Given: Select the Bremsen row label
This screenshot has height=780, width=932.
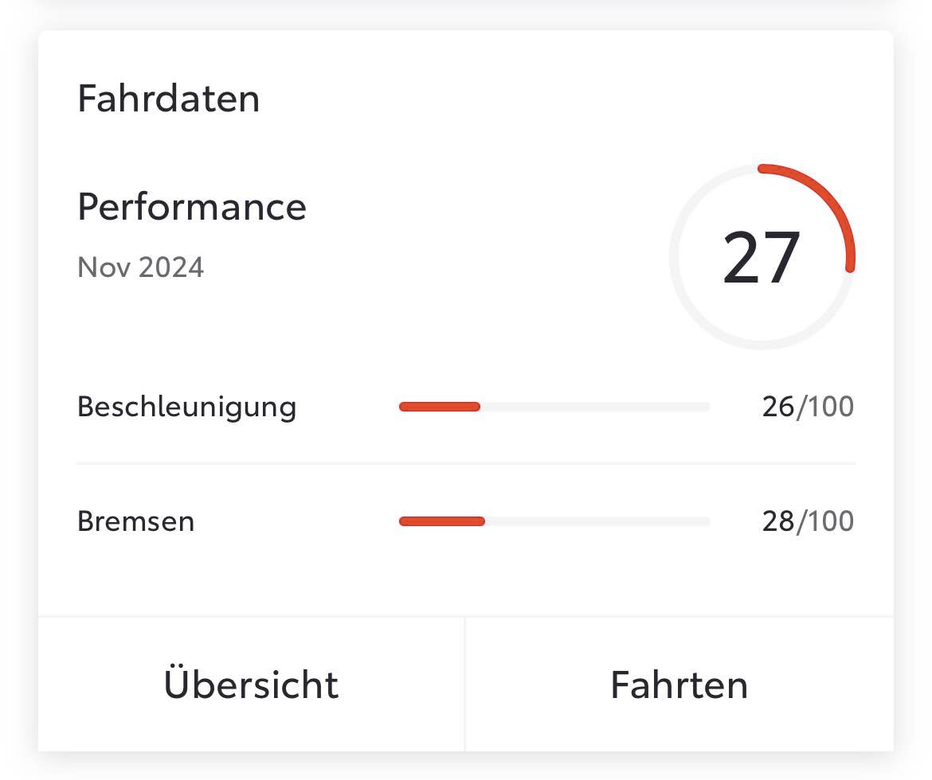Looking at the screenshot, I should (135, 521).
